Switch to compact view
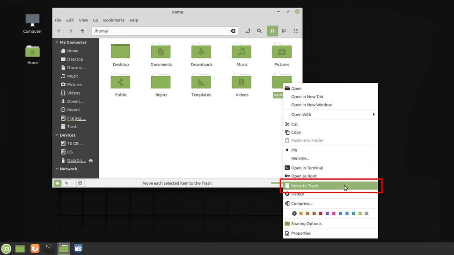This screenshot has width=454, height=255. [x=296, y=31]
